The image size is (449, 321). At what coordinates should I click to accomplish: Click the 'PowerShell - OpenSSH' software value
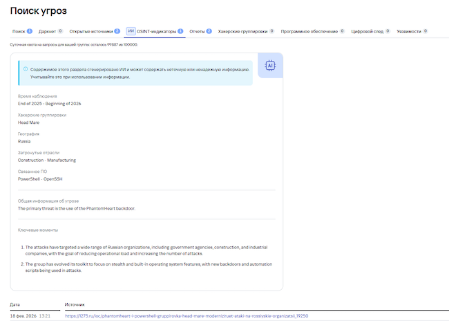click(x=40, y=179)
